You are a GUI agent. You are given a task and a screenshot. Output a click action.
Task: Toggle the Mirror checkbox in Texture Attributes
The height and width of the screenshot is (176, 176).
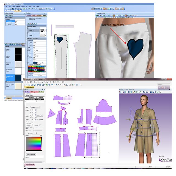pos(34,46)
